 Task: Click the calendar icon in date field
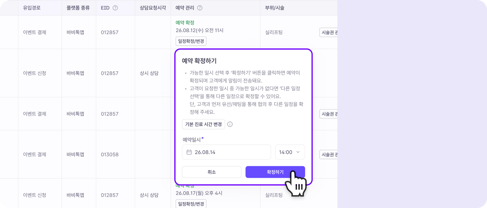pyautogui.click(x=189, y=152)
